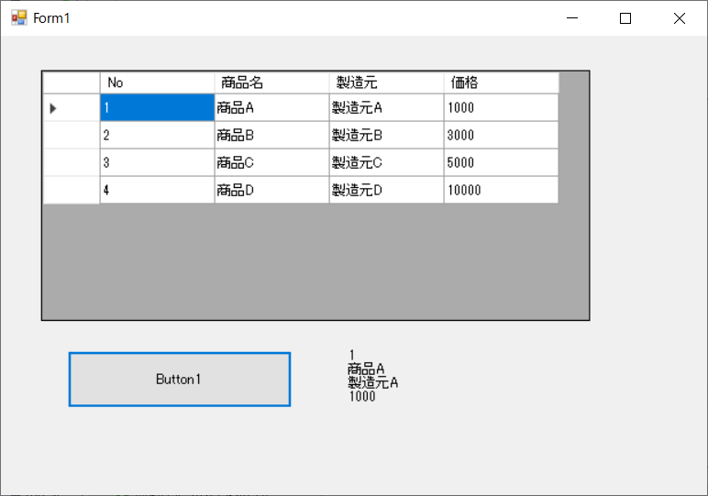This screenshot has height=496, width=708.
Task: Click the Form1 application icon in title bar
Action: click(19, 18)
